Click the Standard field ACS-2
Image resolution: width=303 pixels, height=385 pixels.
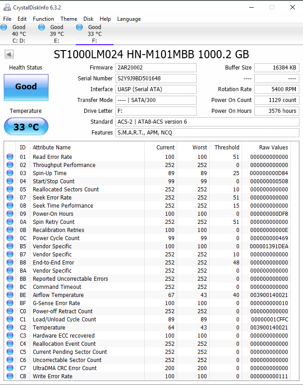[x=207, y=122]
